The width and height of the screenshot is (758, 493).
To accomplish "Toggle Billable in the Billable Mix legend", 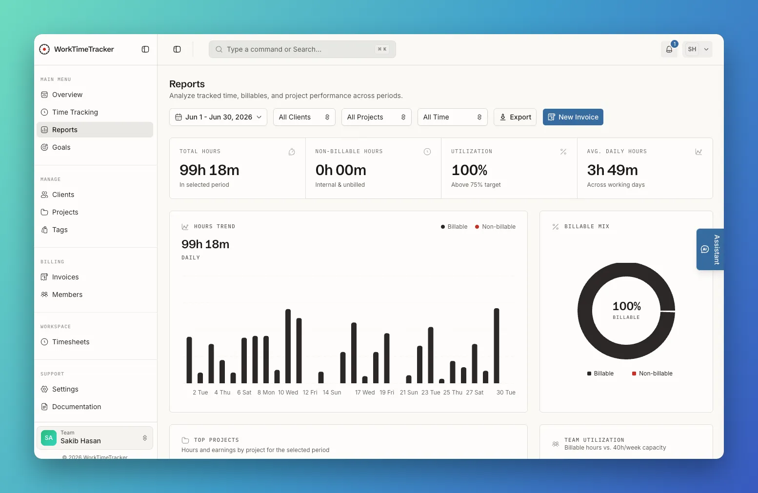I will (600, 374).
